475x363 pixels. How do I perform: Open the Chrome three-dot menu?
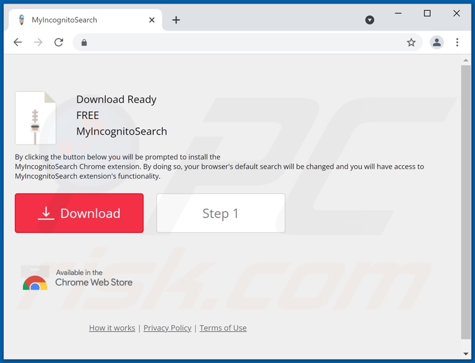point(457,43)
